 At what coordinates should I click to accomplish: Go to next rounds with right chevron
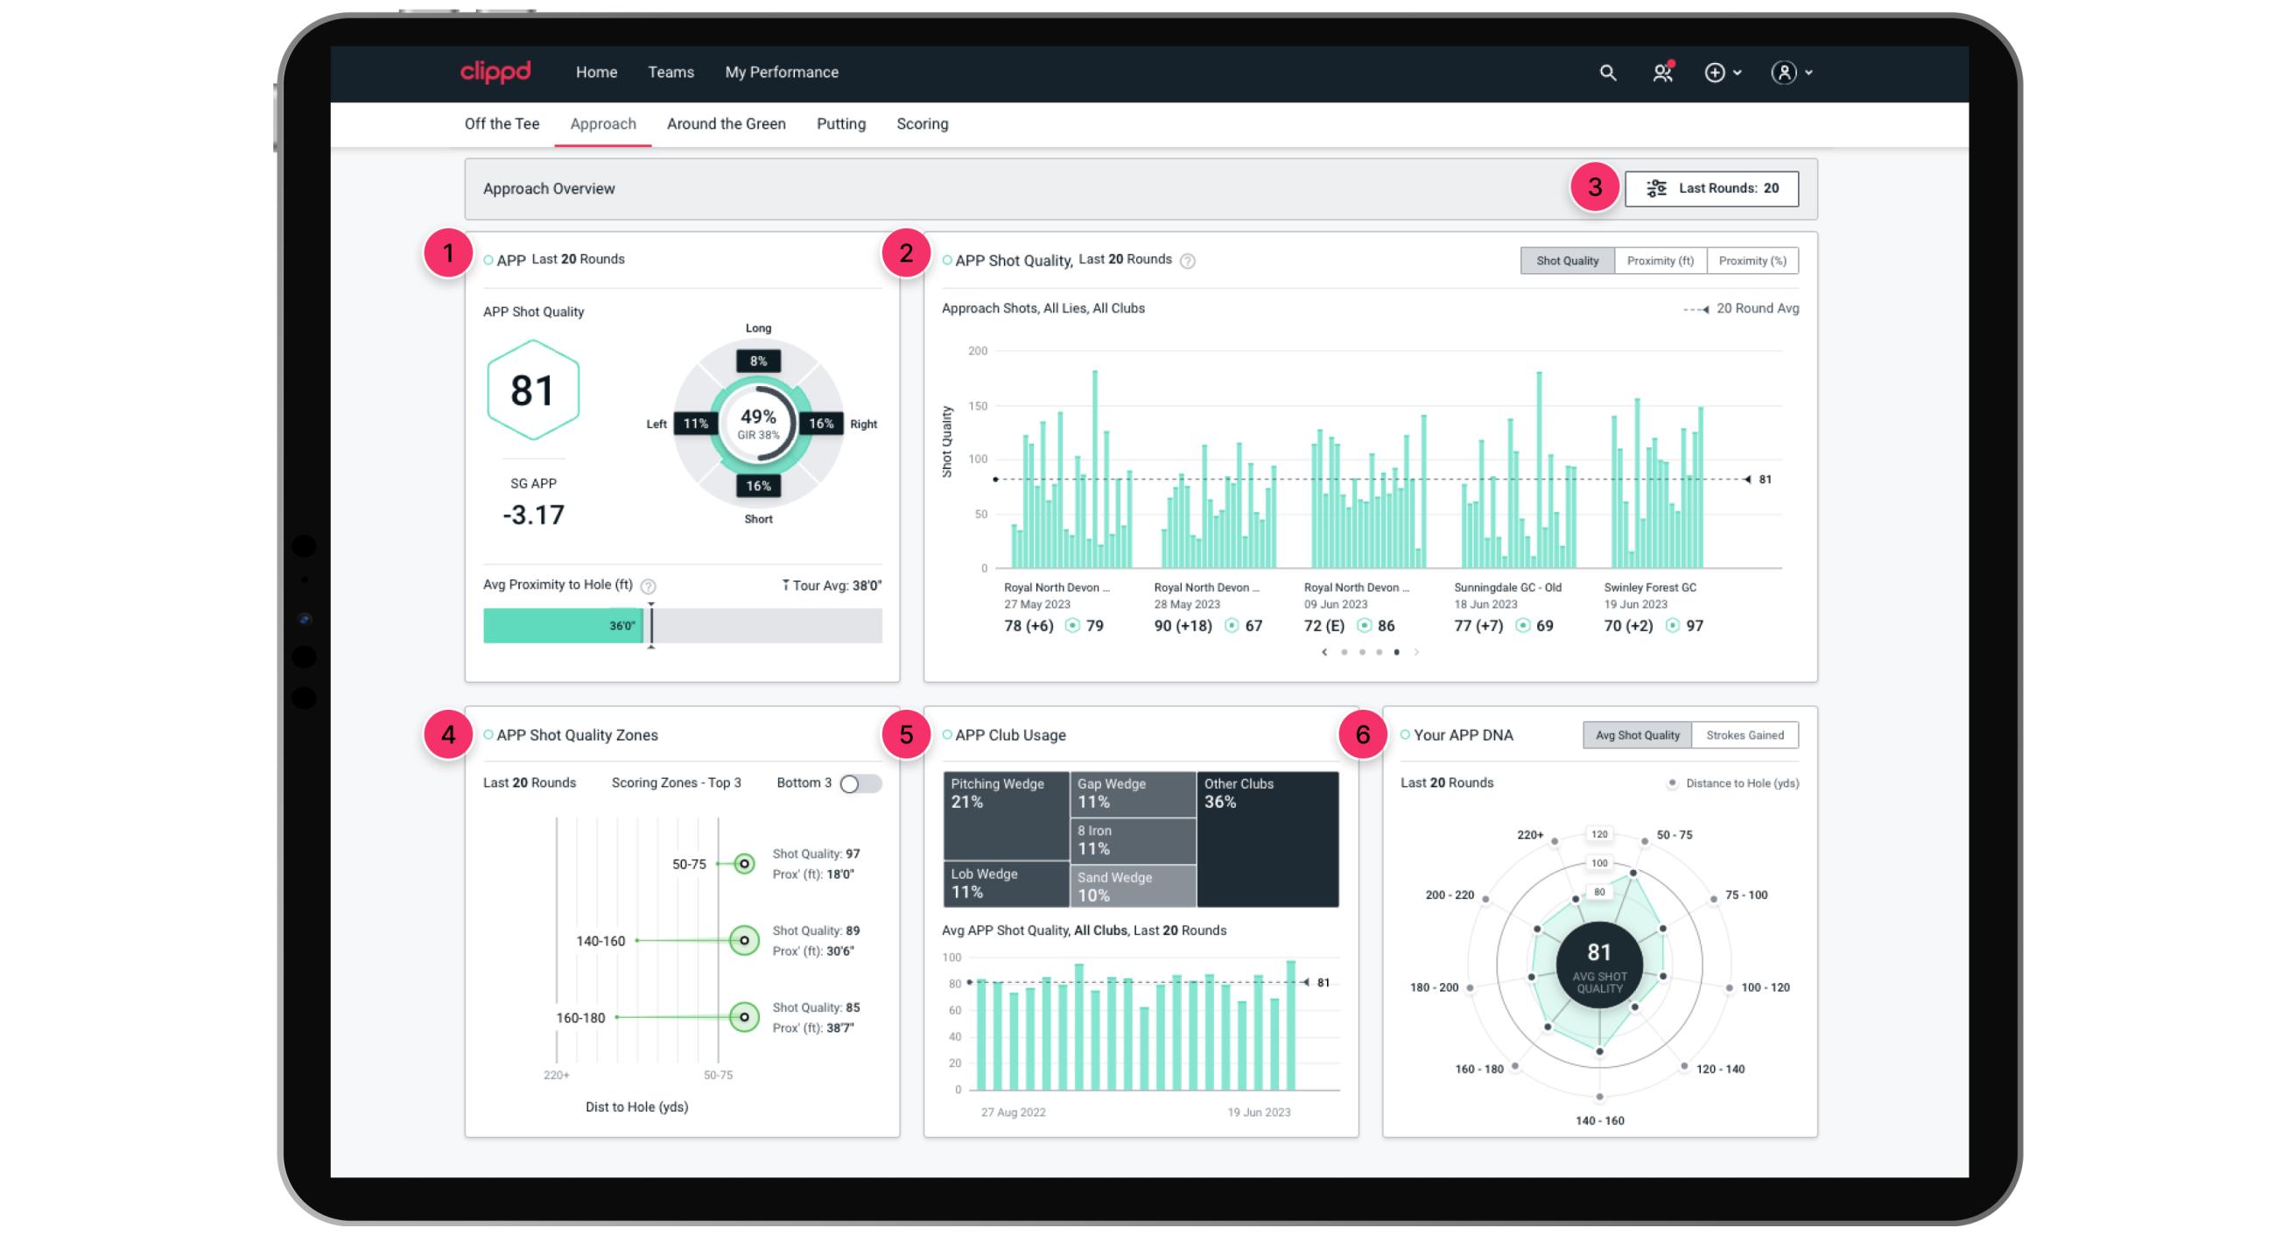point(1416,652)
